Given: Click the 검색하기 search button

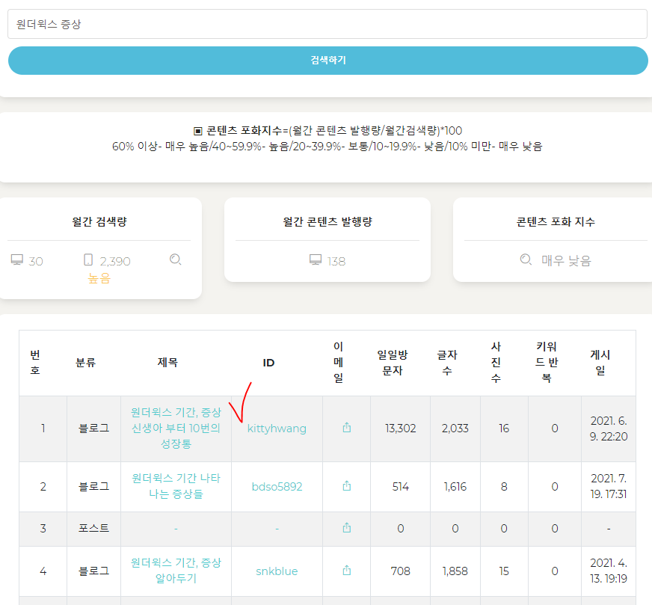Looking at the screenshot, I should (x=328, y=61).
